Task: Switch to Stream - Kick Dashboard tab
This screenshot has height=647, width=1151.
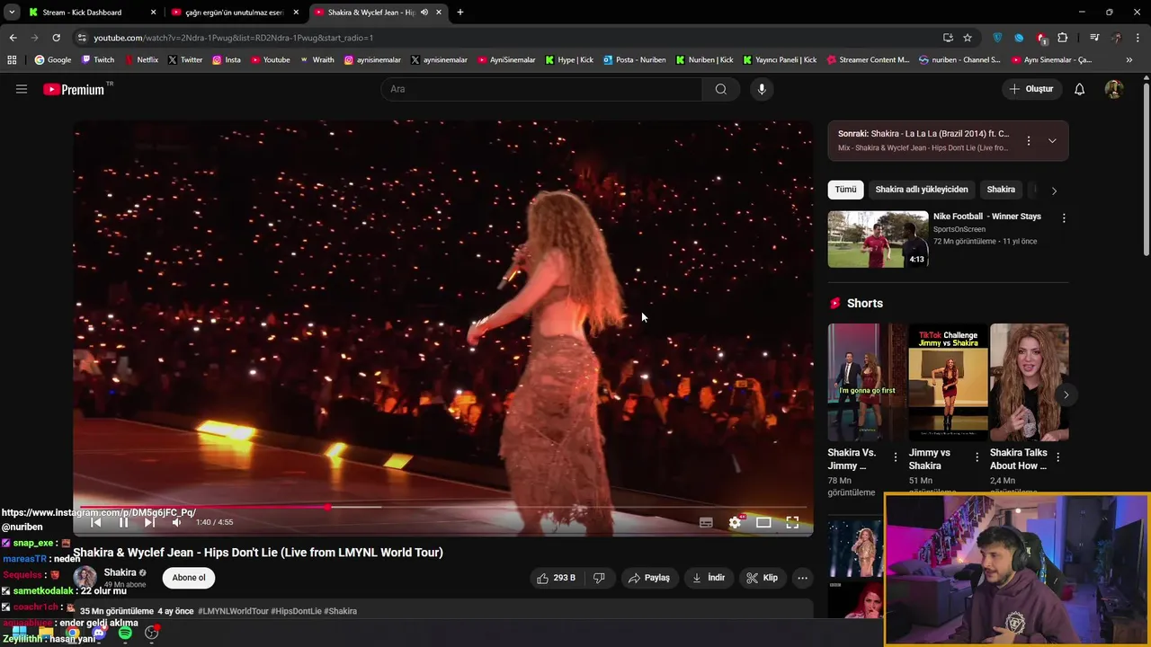Action: coord(90,13)
